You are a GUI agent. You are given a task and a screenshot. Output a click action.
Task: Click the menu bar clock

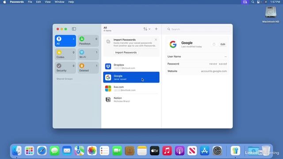point(275,2)
